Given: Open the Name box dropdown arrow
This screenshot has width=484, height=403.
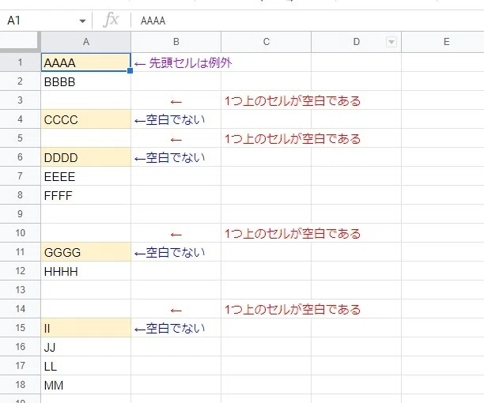Looking at the screenshot, I should click(82, 21).
